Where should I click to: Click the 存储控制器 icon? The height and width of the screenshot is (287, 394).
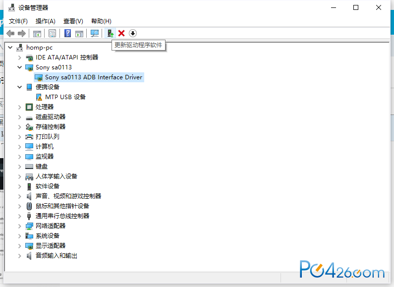pyautogui.click(x=29, y=127)
